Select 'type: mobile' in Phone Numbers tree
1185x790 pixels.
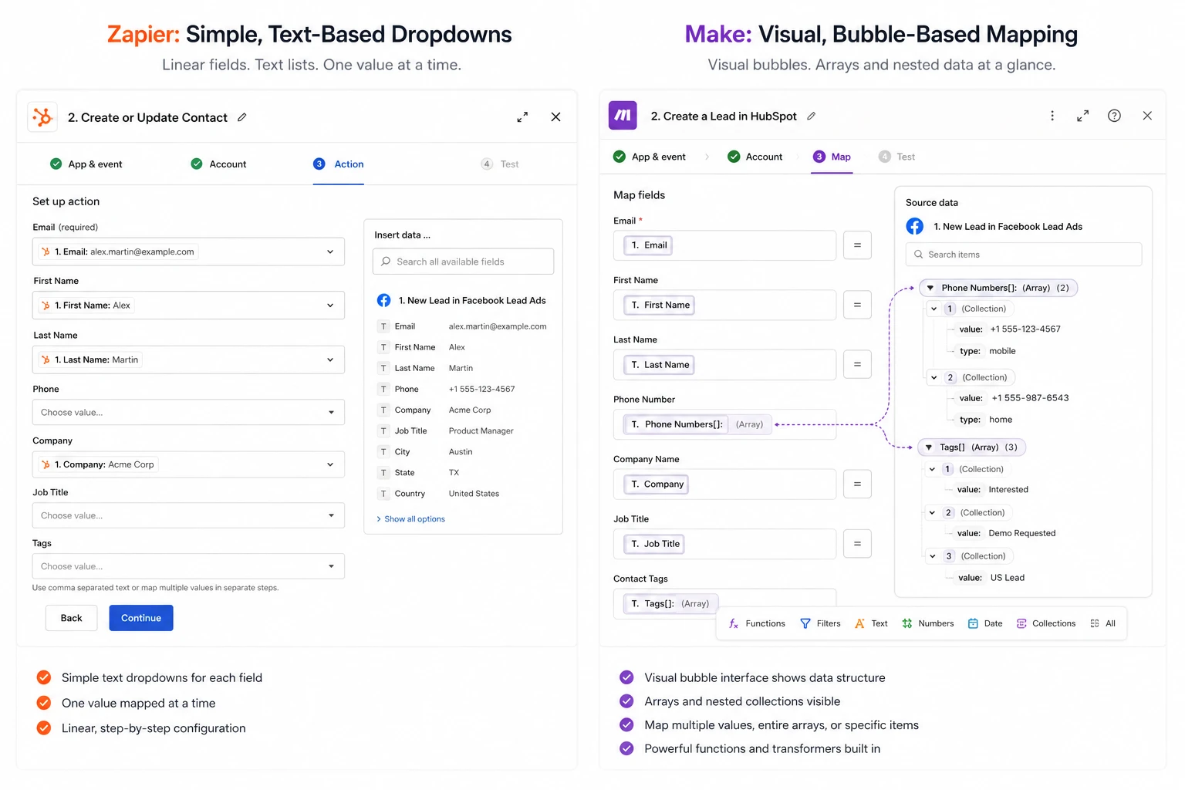[x=987, y=351]
